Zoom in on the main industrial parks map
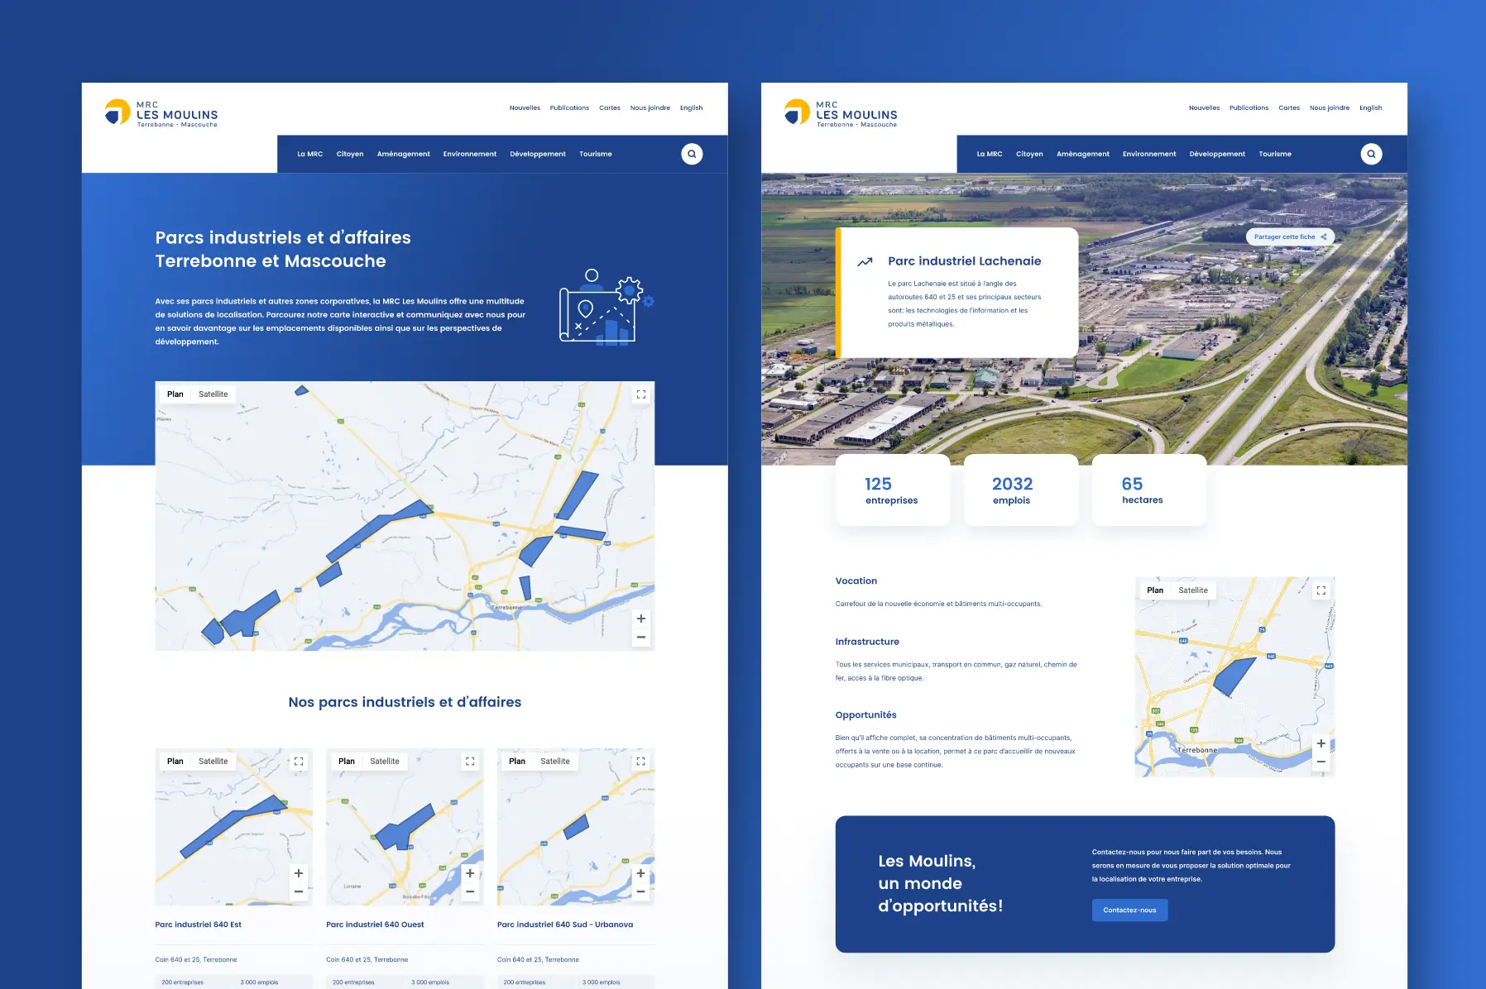1486x989 pixels. [641, 619]
